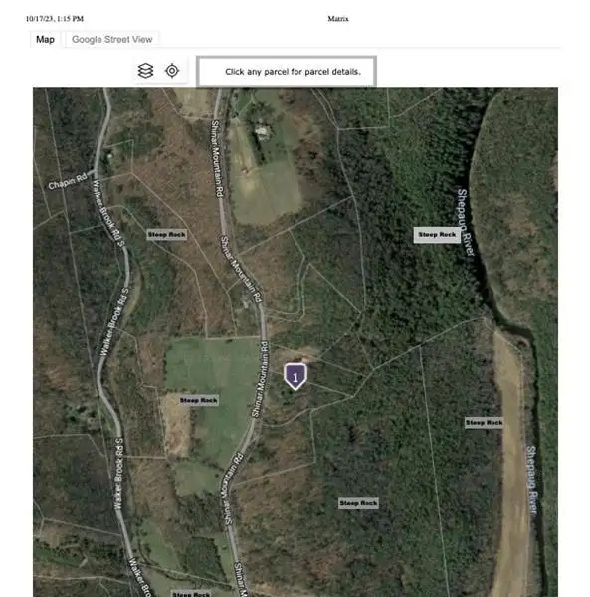Switch to the Map tab
Image resolution: width=590 pixels, height=597 pixels.
tap(45, 39)
